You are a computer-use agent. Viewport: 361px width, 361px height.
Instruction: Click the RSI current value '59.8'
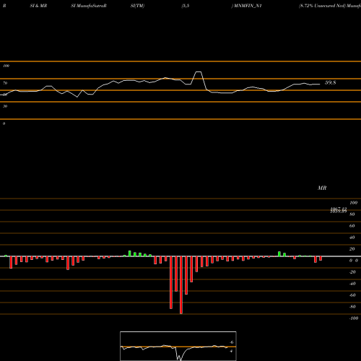(330, 82)
